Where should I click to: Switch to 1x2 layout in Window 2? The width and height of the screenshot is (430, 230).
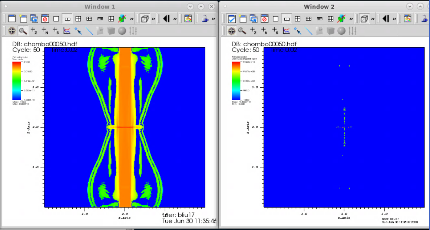click(x=287, y=18)
